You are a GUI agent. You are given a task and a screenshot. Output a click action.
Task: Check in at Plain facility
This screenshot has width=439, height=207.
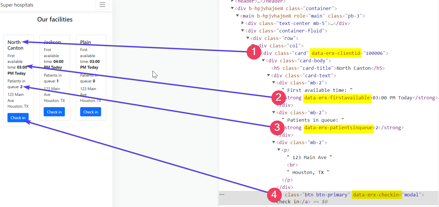pos(91,112)
